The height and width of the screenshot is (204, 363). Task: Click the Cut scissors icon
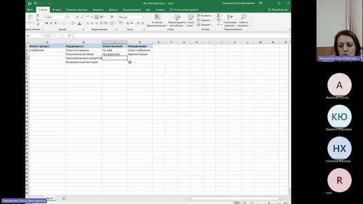pos(38,15)
